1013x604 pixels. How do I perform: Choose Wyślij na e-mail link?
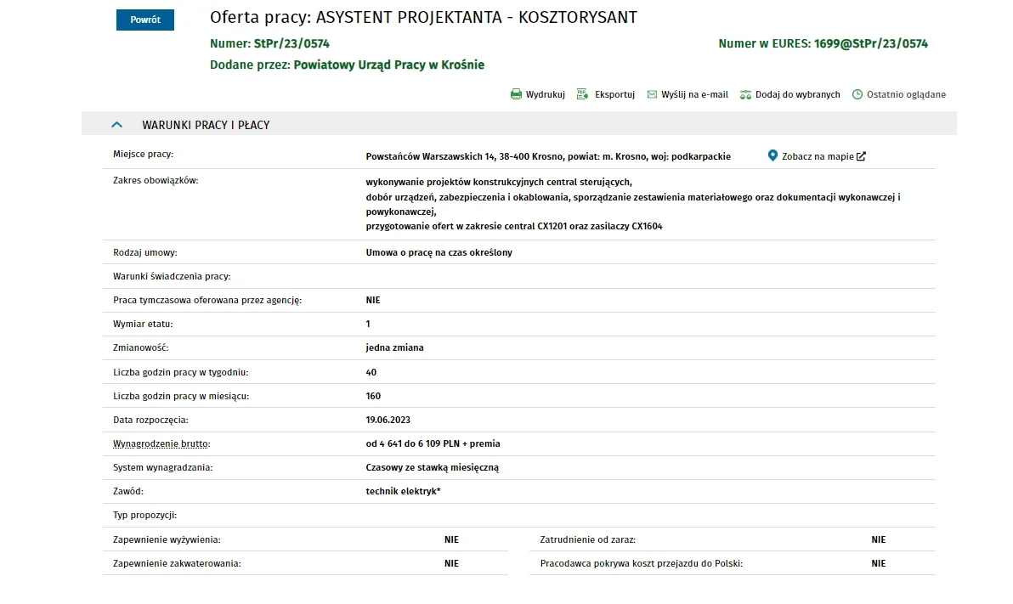point(694,94)
